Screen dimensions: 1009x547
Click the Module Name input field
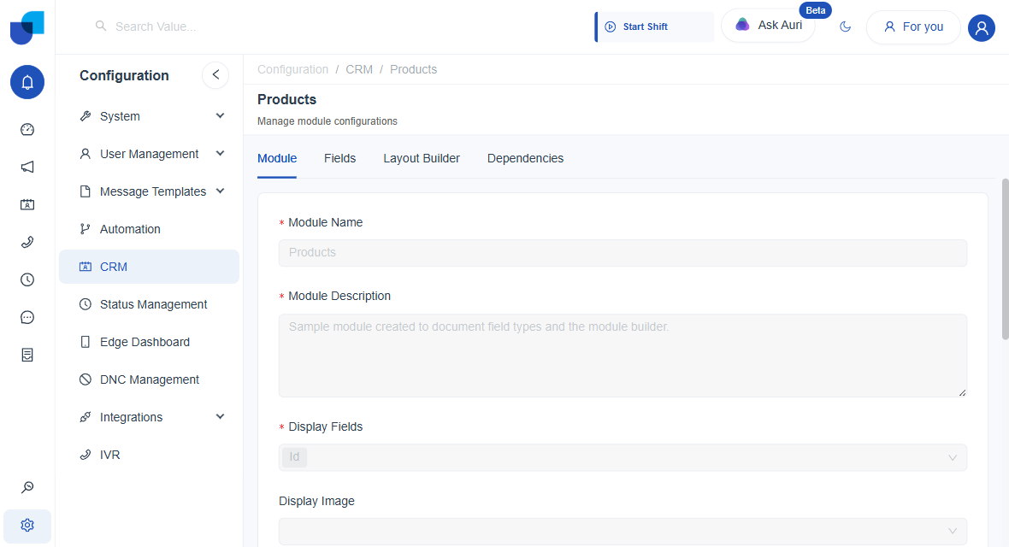tap(623, 253)
